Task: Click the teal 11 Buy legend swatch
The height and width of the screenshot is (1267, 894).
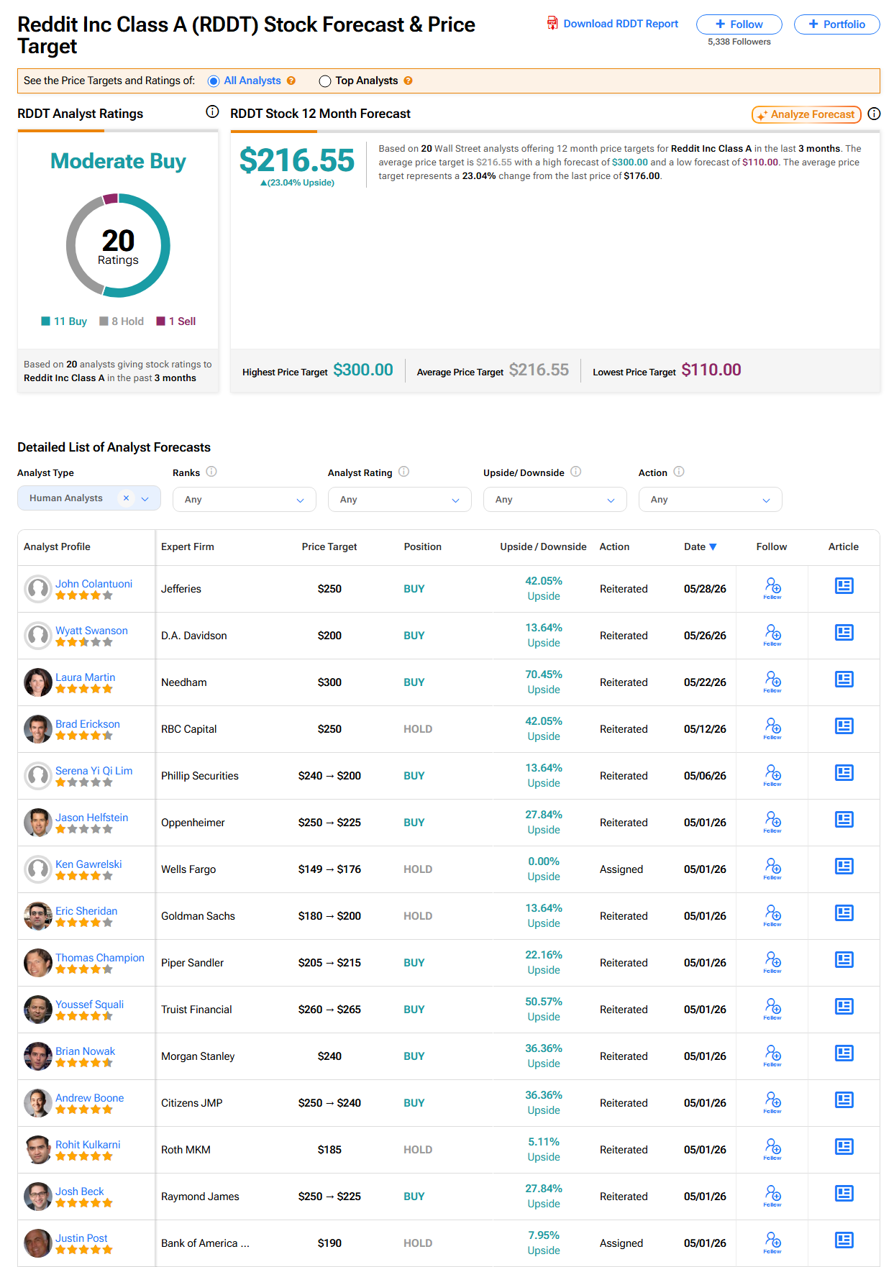Action: pyautogui.click(x=45, y=321)
